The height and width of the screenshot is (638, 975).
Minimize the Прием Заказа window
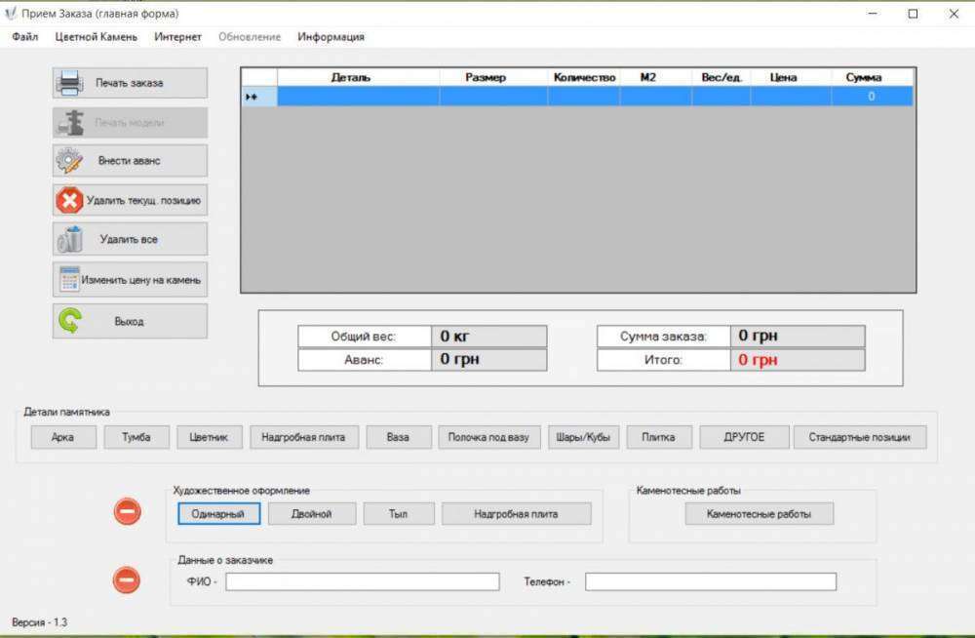[x=873, y=13]
